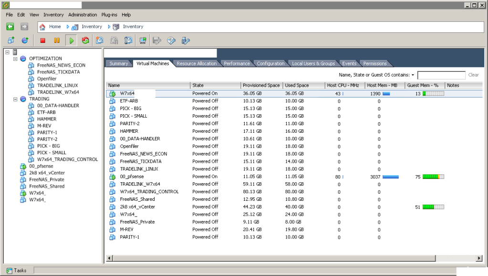Switch to the Configuration tab

270,63
